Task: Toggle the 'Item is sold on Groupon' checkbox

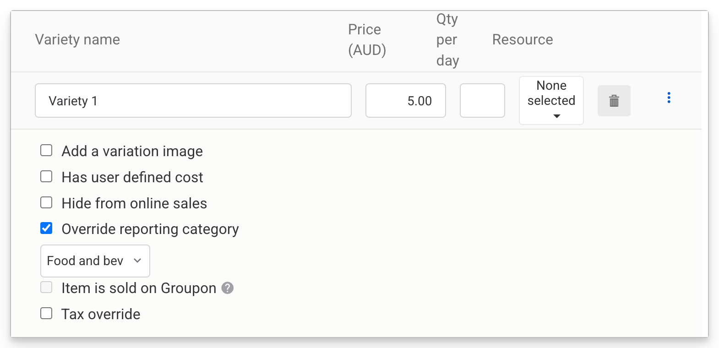Action: pos(46,287)
